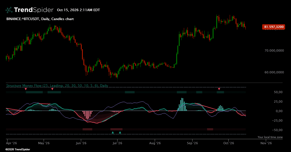291x152 pixels.
Task: Click the ©2026 TrendSpider copyright text
Action: [x=18, y=149]
